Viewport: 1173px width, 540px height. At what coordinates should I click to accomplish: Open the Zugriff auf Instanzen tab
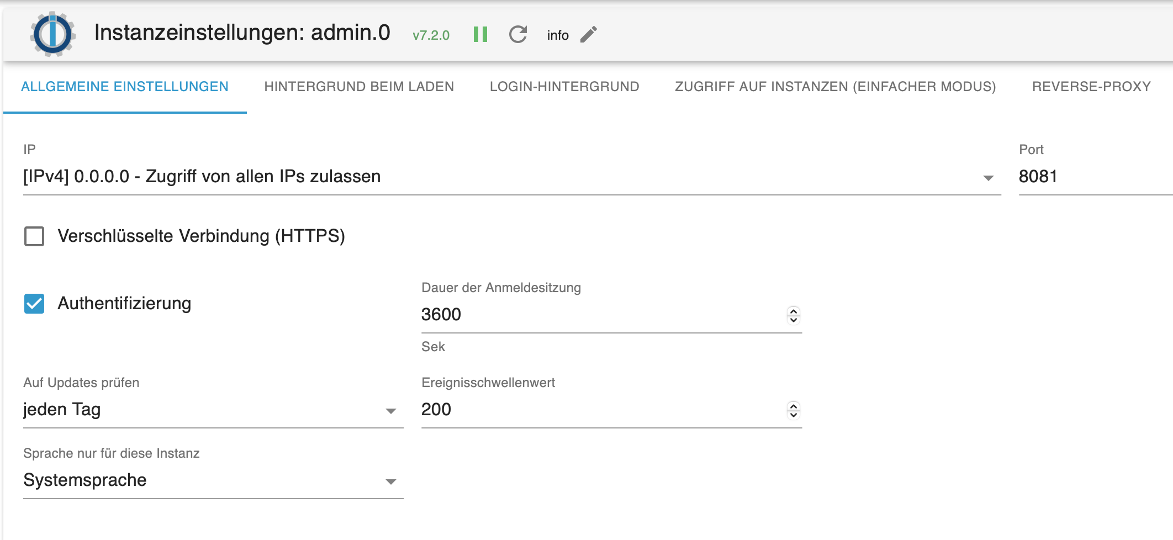click(836, 87)
